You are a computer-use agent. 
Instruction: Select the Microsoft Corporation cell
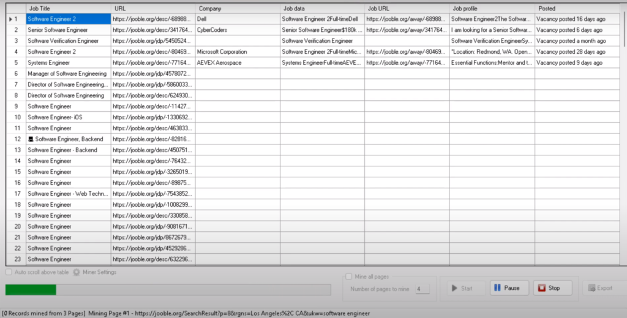237,52
